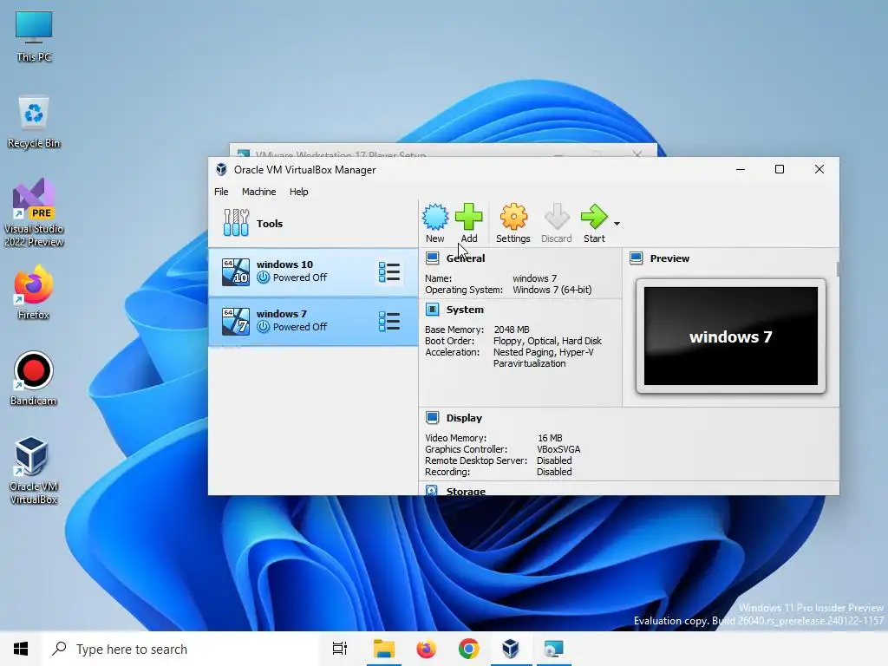Click the '2048 MB' base memory value
Image resolution: width=888 pixels, height=666 pixels.
point(512,330)
